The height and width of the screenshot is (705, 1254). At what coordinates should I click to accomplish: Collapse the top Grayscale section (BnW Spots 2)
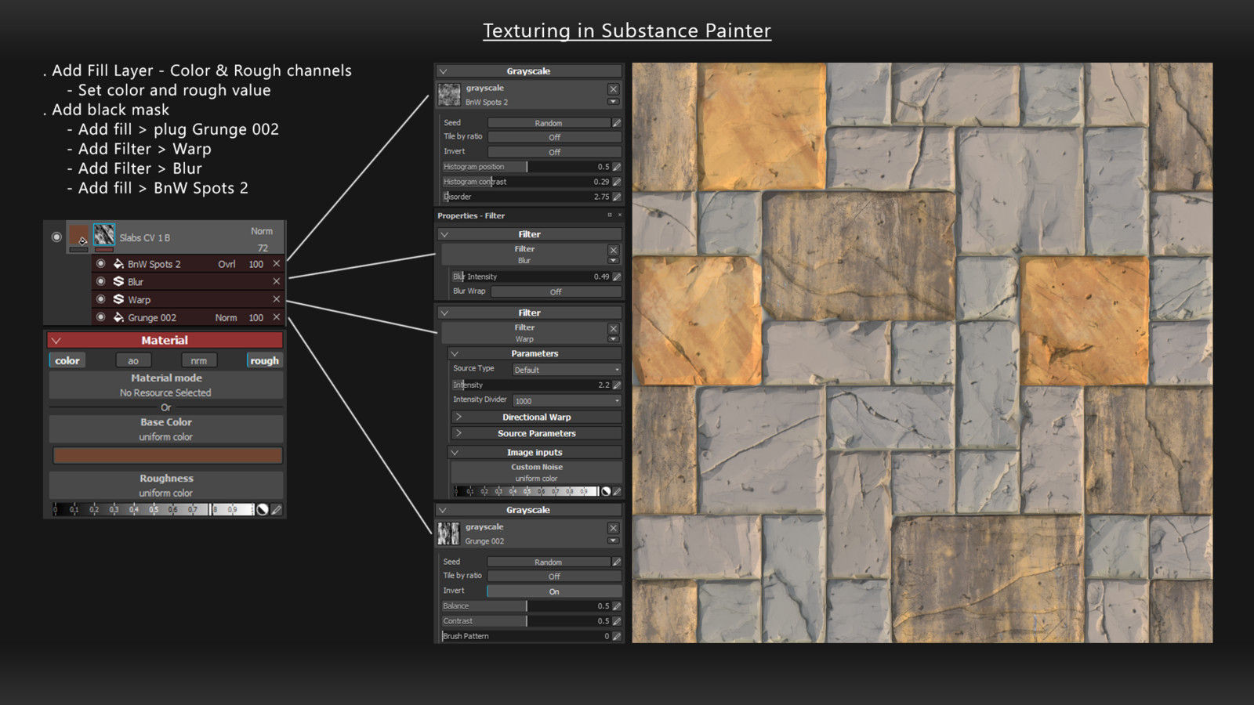(528, 70)
